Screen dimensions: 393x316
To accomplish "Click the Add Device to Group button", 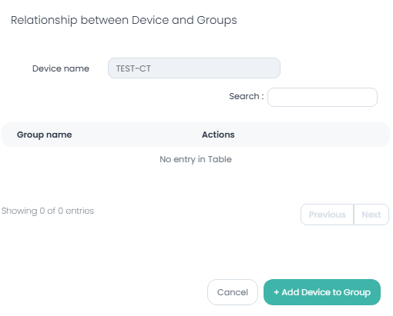I will (322, 292).
